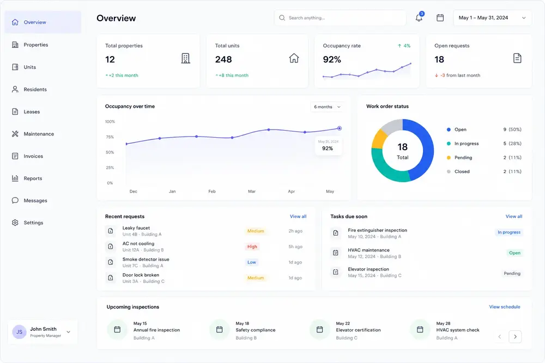The width and height of the screenshot is (545, 363).
Task: Click the Messages chat bubble icon
Action: click(15, 200)
